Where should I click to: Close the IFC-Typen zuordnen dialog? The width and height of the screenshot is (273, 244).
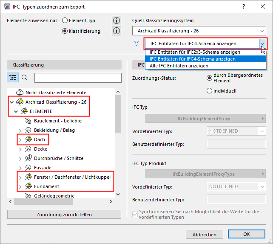click(262, 6)
